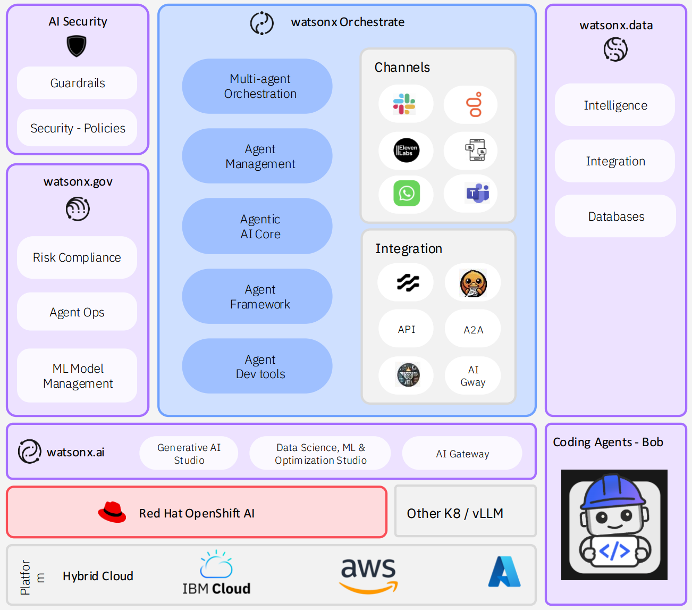The height and width of the screenshot is (610, 692).
Task: Click the AWS logo
Action: 369,576
